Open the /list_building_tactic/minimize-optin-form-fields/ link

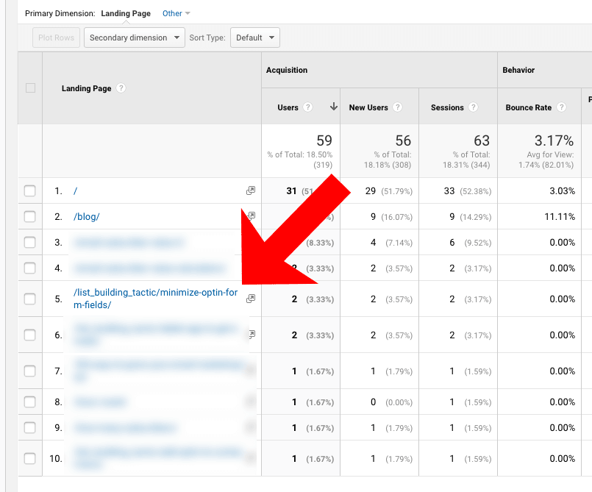pyautogui.click(x=156, y=299)
